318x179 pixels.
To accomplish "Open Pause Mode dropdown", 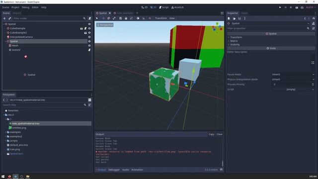I will tap(293, 75).
